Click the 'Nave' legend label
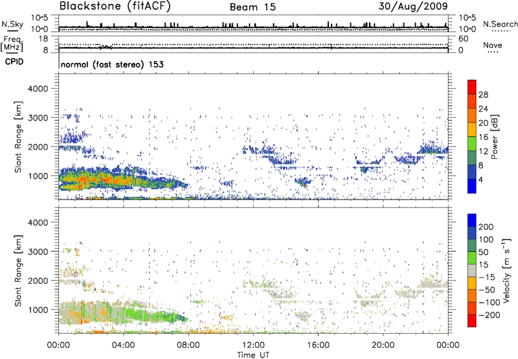The height and width of the screenshot is (359, 518). click(493, 45)
